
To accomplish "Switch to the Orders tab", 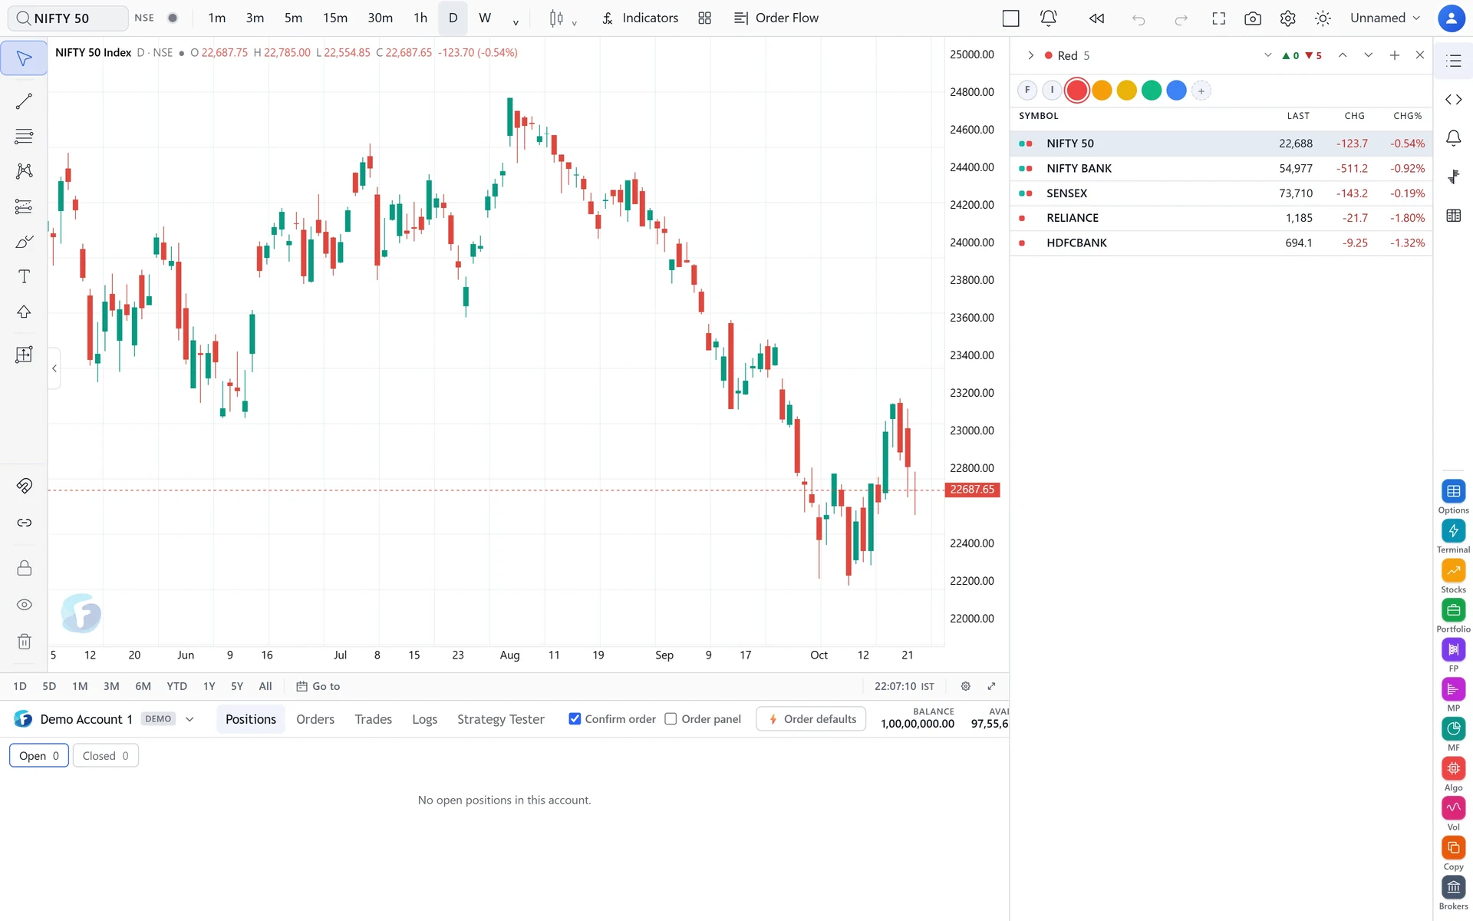I will click(x=315, y=719).
